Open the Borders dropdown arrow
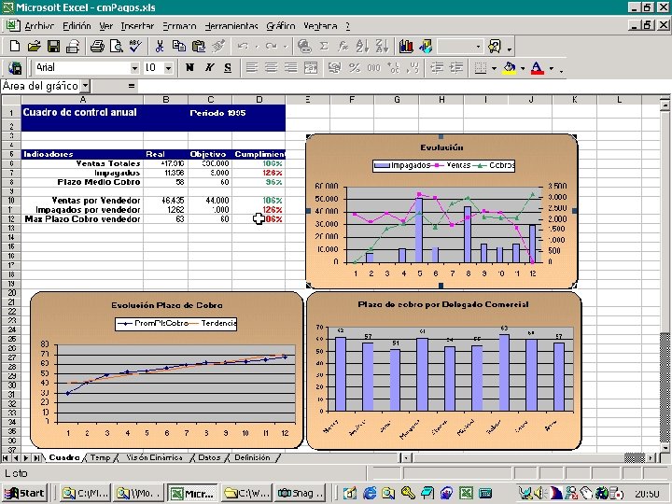Image resolution: width=672 pixels, height=504 pixels. pyautogui.click(x=494, y=68)
